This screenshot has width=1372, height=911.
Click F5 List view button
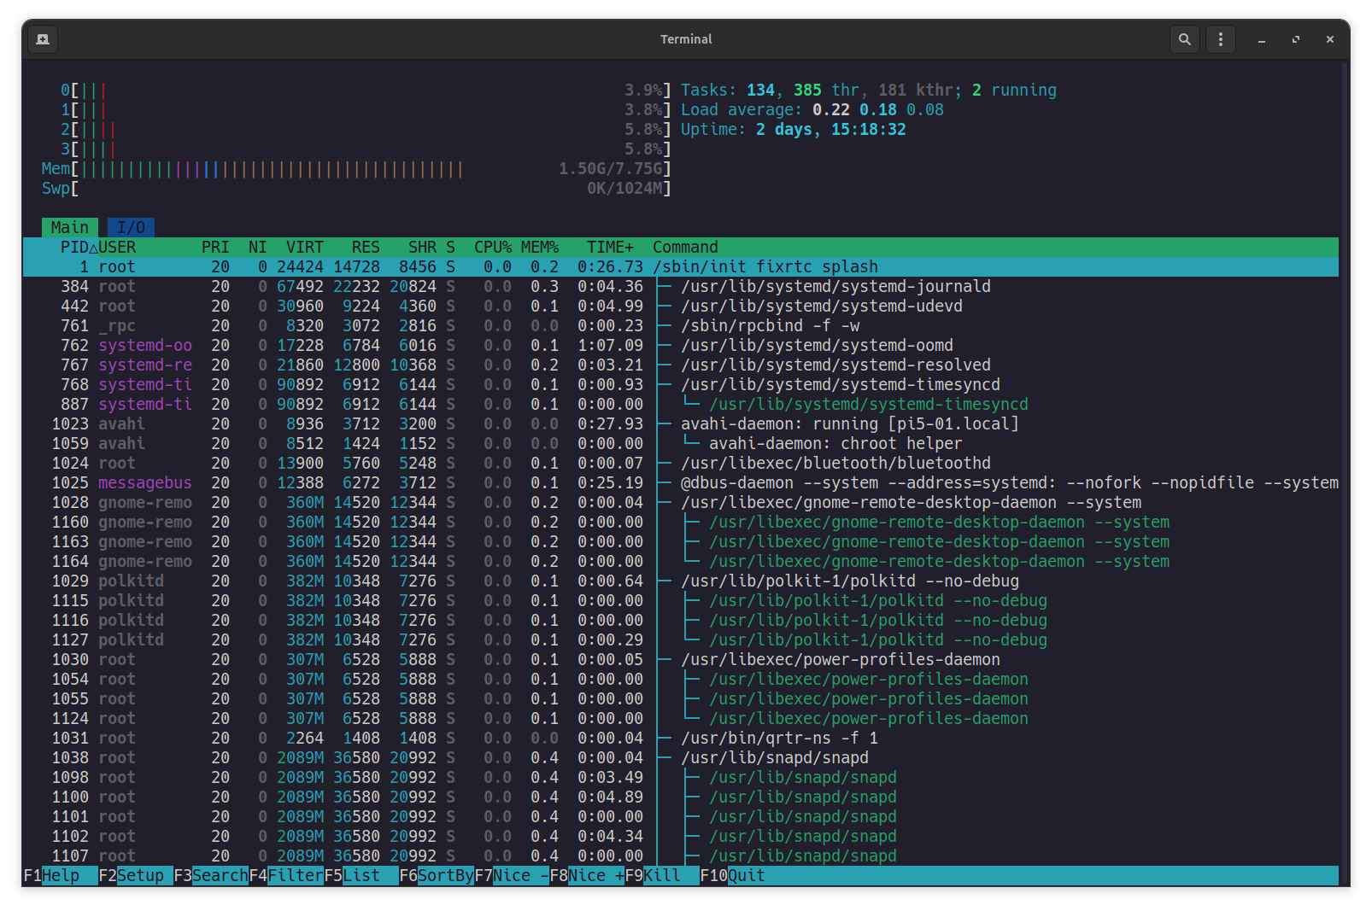click(x=361, y=875)
